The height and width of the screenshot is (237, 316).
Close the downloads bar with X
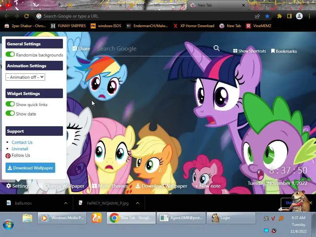(310, 202)
